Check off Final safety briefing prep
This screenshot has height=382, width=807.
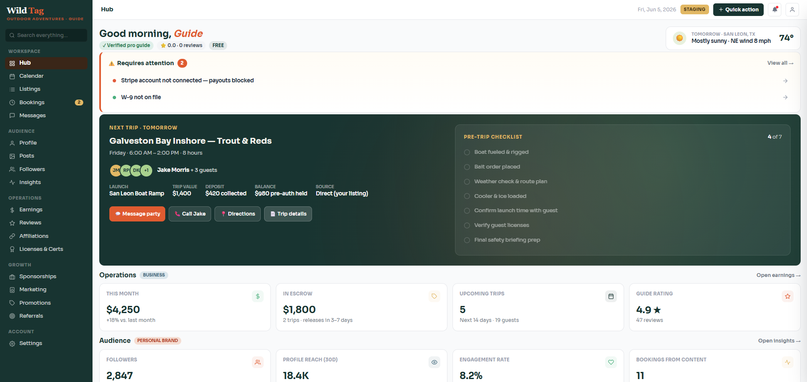coord(467,240)
